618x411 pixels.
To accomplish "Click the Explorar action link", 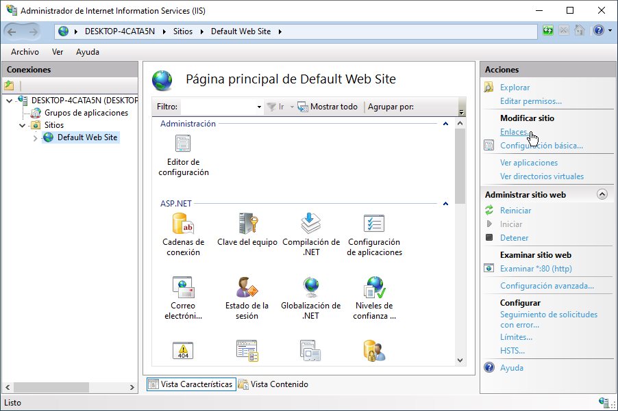I will click(515, 88).
